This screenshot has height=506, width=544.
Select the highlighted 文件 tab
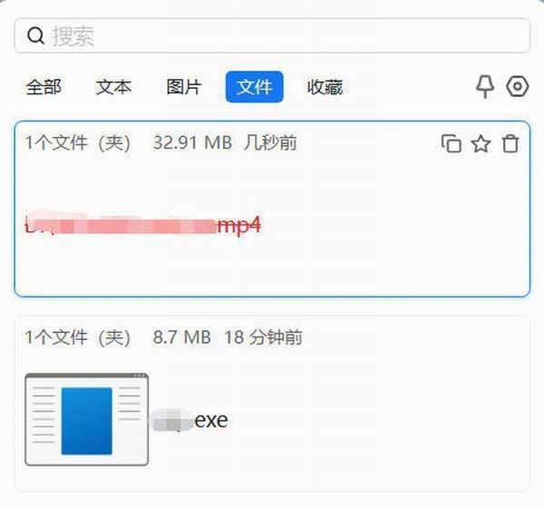254,87
